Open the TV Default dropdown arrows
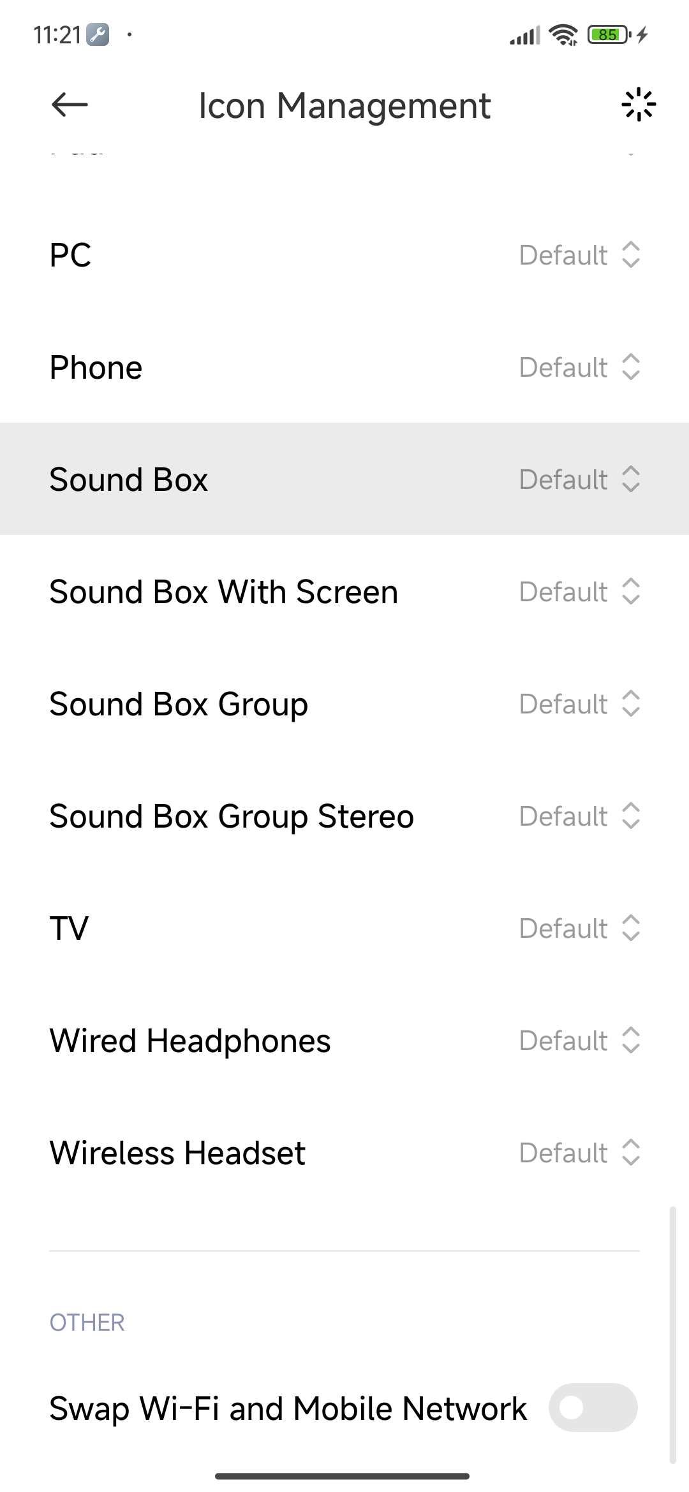This screenshot has width=689, height=1492. coord(630,928)
